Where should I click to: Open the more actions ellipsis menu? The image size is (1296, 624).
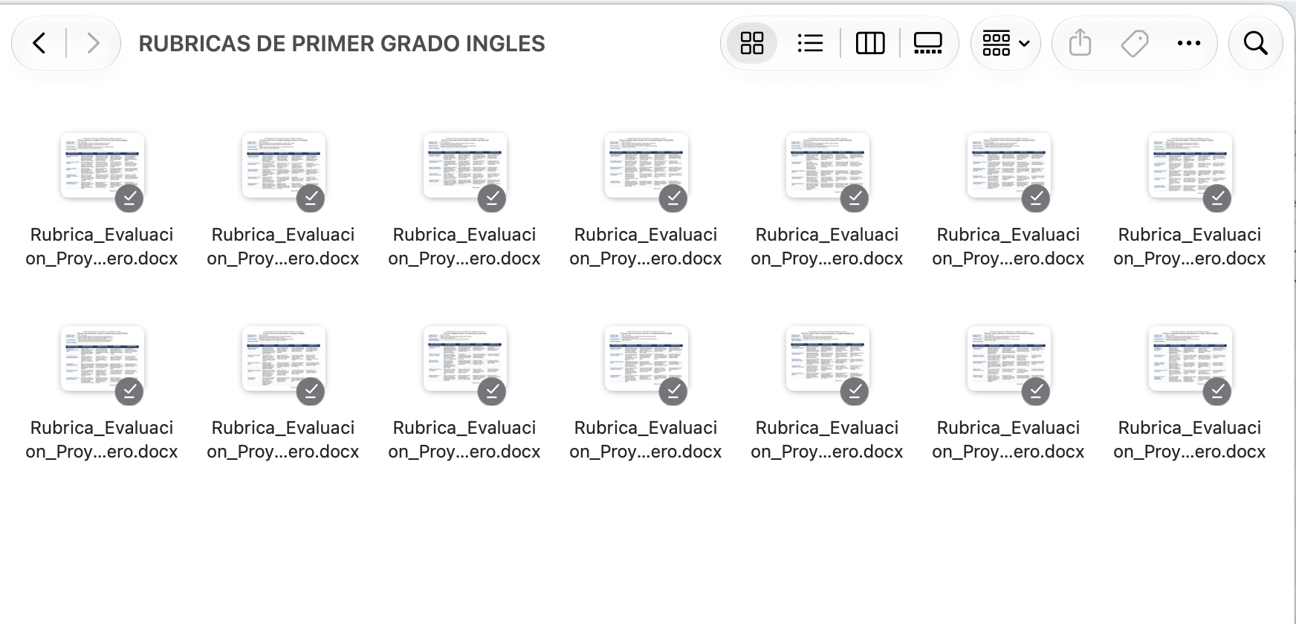click(x=1189, y=43)
